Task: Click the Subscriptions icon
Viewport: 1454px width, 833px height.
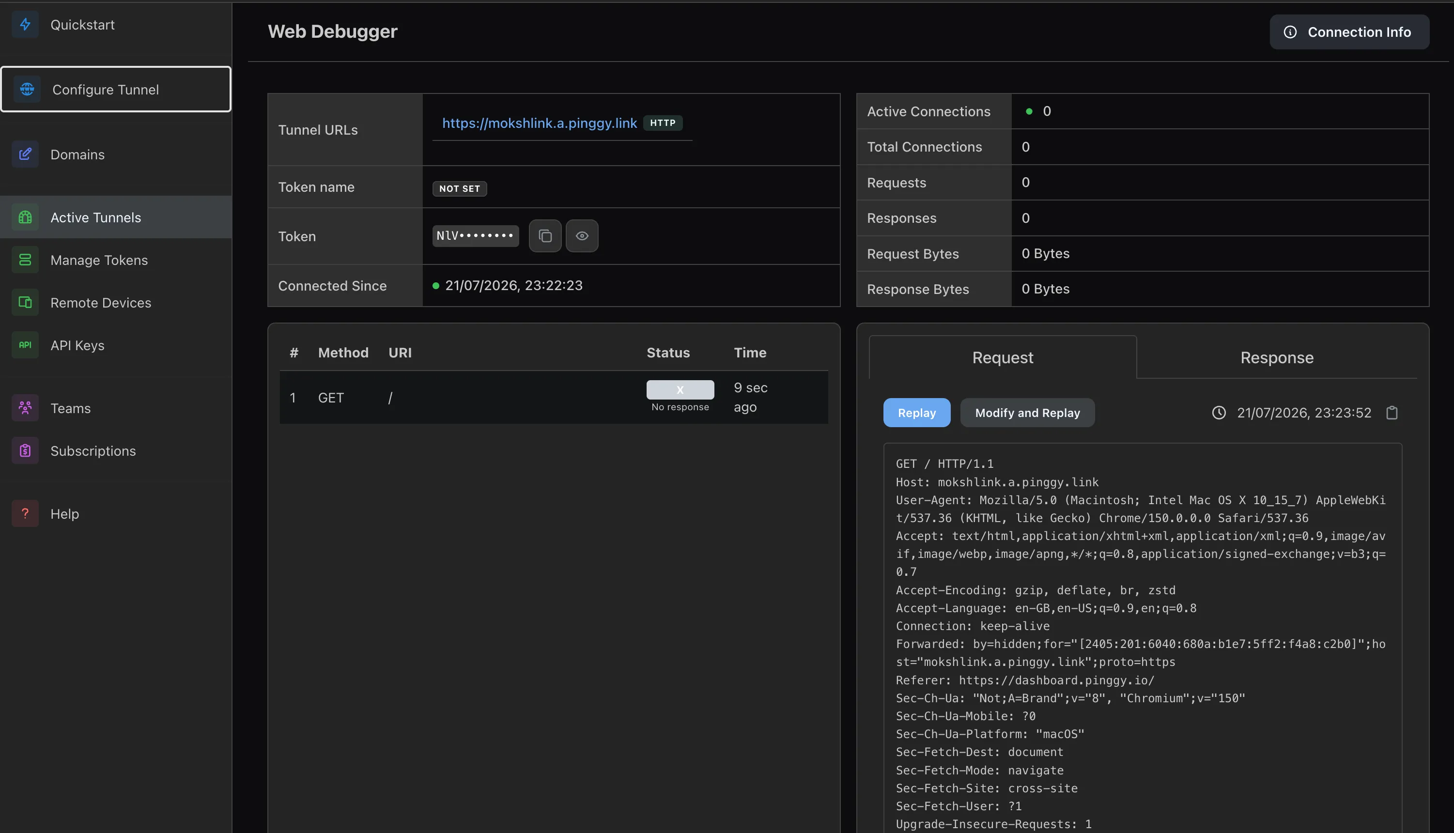Action: coord(25,450)
